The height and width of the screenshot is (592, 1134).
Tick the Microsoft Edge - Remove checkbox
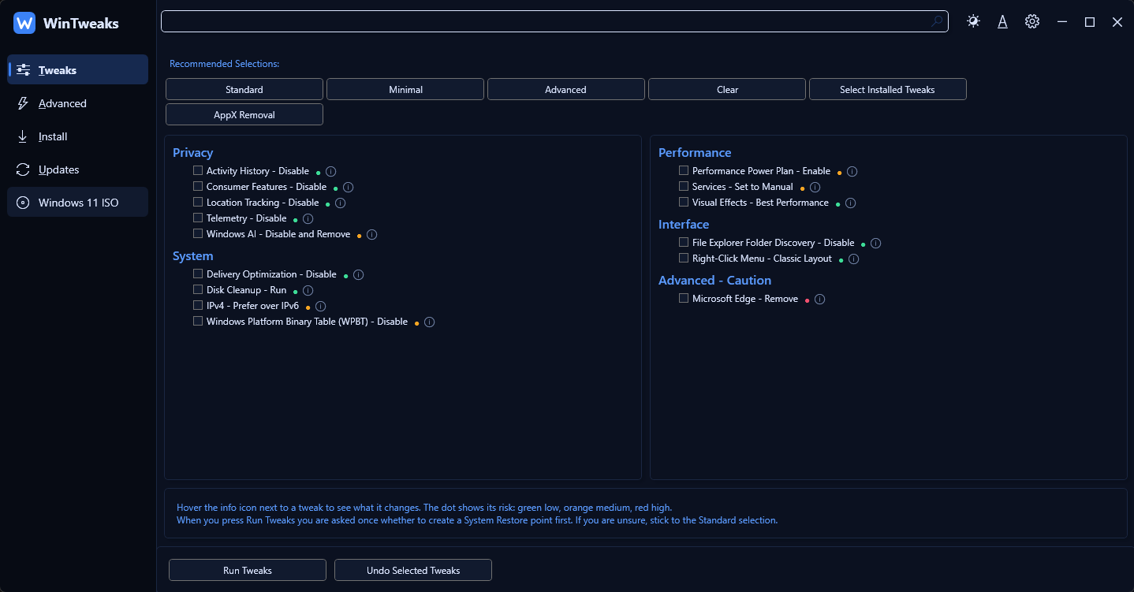[x=684, y=298]
